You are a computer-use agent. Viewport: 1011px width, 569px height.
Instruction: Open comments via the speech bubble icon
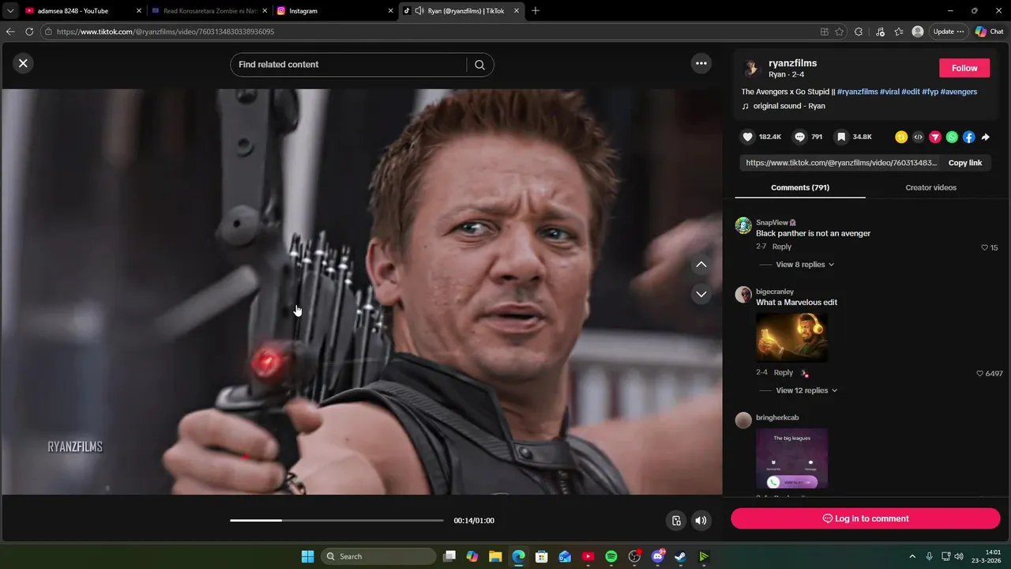(x=800, y=137)
